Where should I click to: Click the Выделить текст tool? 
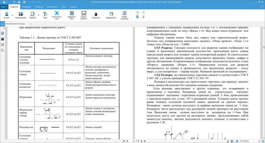72,15
